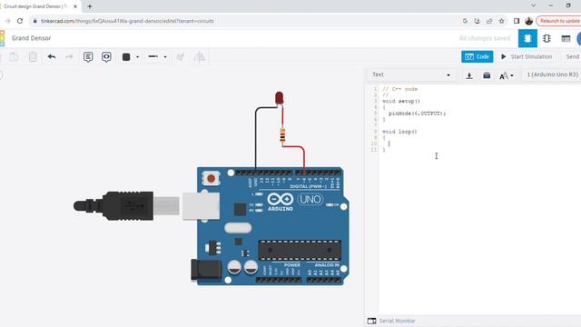Switch to Circuit view icon
The image size is (581, 327).
[x=527, y=38]
